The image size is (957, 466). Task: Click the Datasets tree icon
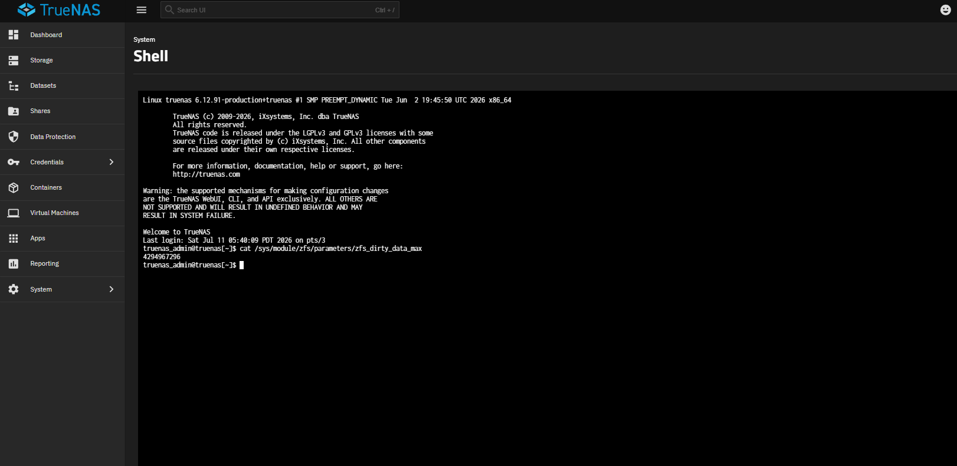(x=14, y=86)
